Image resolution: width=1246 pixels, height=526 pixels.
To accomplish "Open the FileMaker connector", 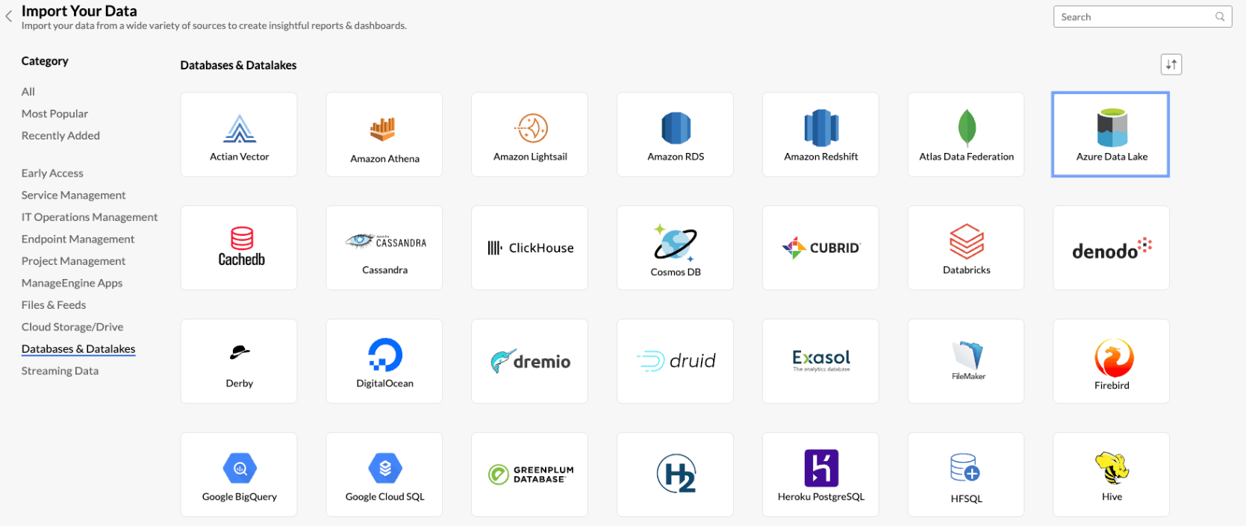I will (x=966, y=361).
